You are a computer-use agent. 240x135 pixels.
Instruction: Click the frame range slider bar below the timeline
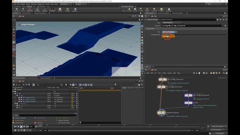[119, 130]
